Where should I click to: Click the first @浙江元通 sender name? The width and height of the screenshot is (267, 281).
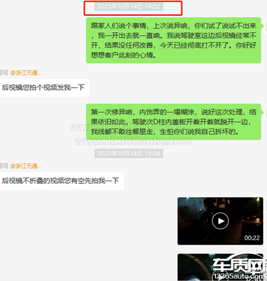coord(26,73)
